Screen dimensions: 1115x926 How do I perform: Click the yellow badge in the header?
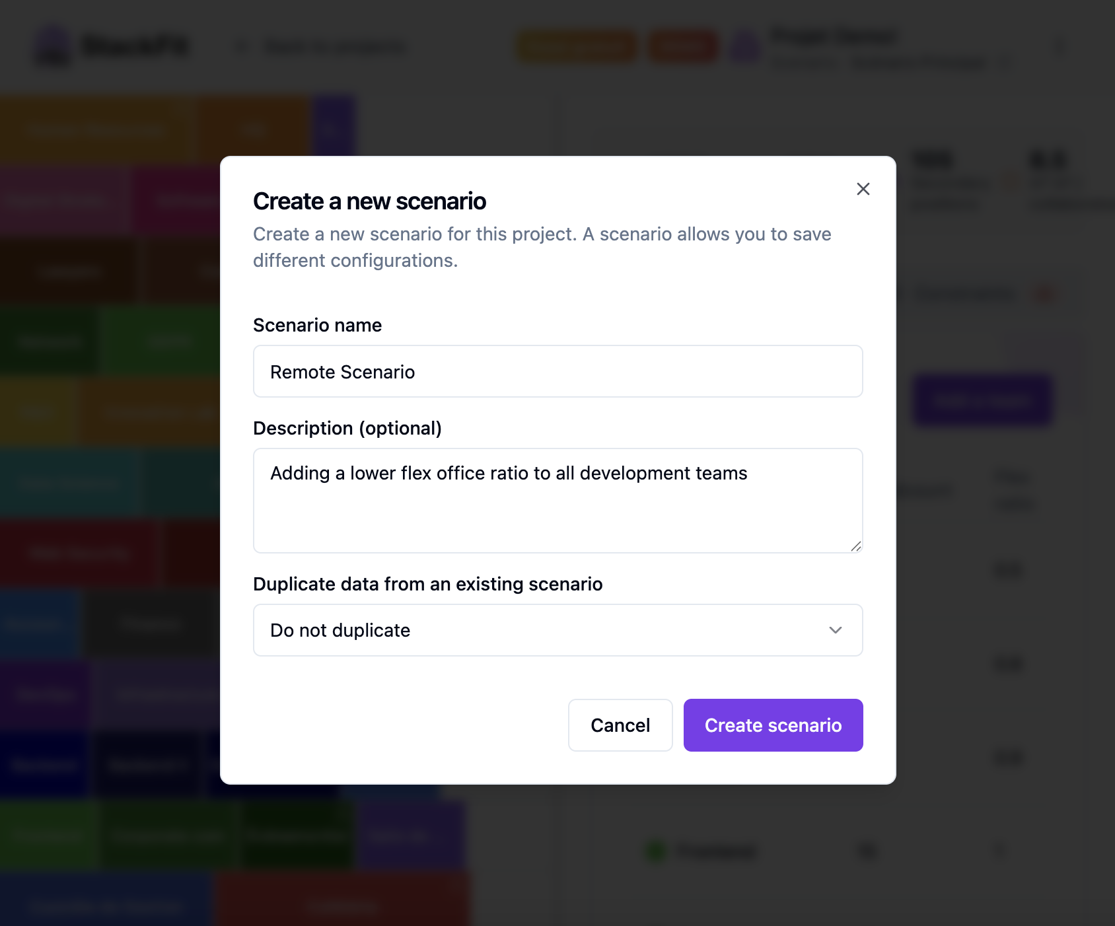[x=577, y=46]
